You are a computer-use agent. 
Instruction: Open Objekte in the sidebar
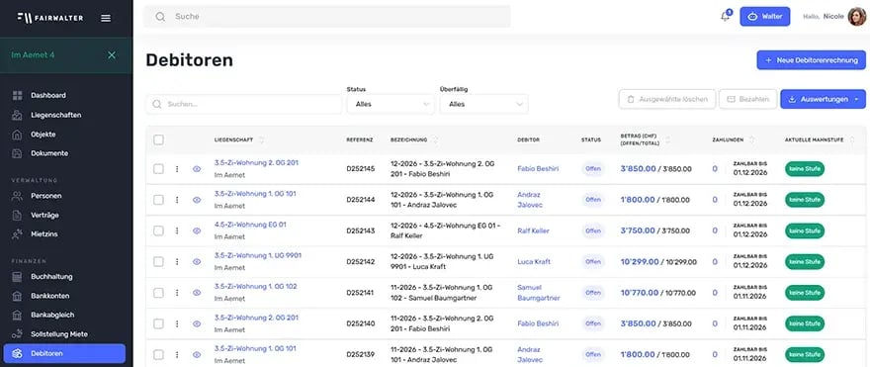[43, 135]
